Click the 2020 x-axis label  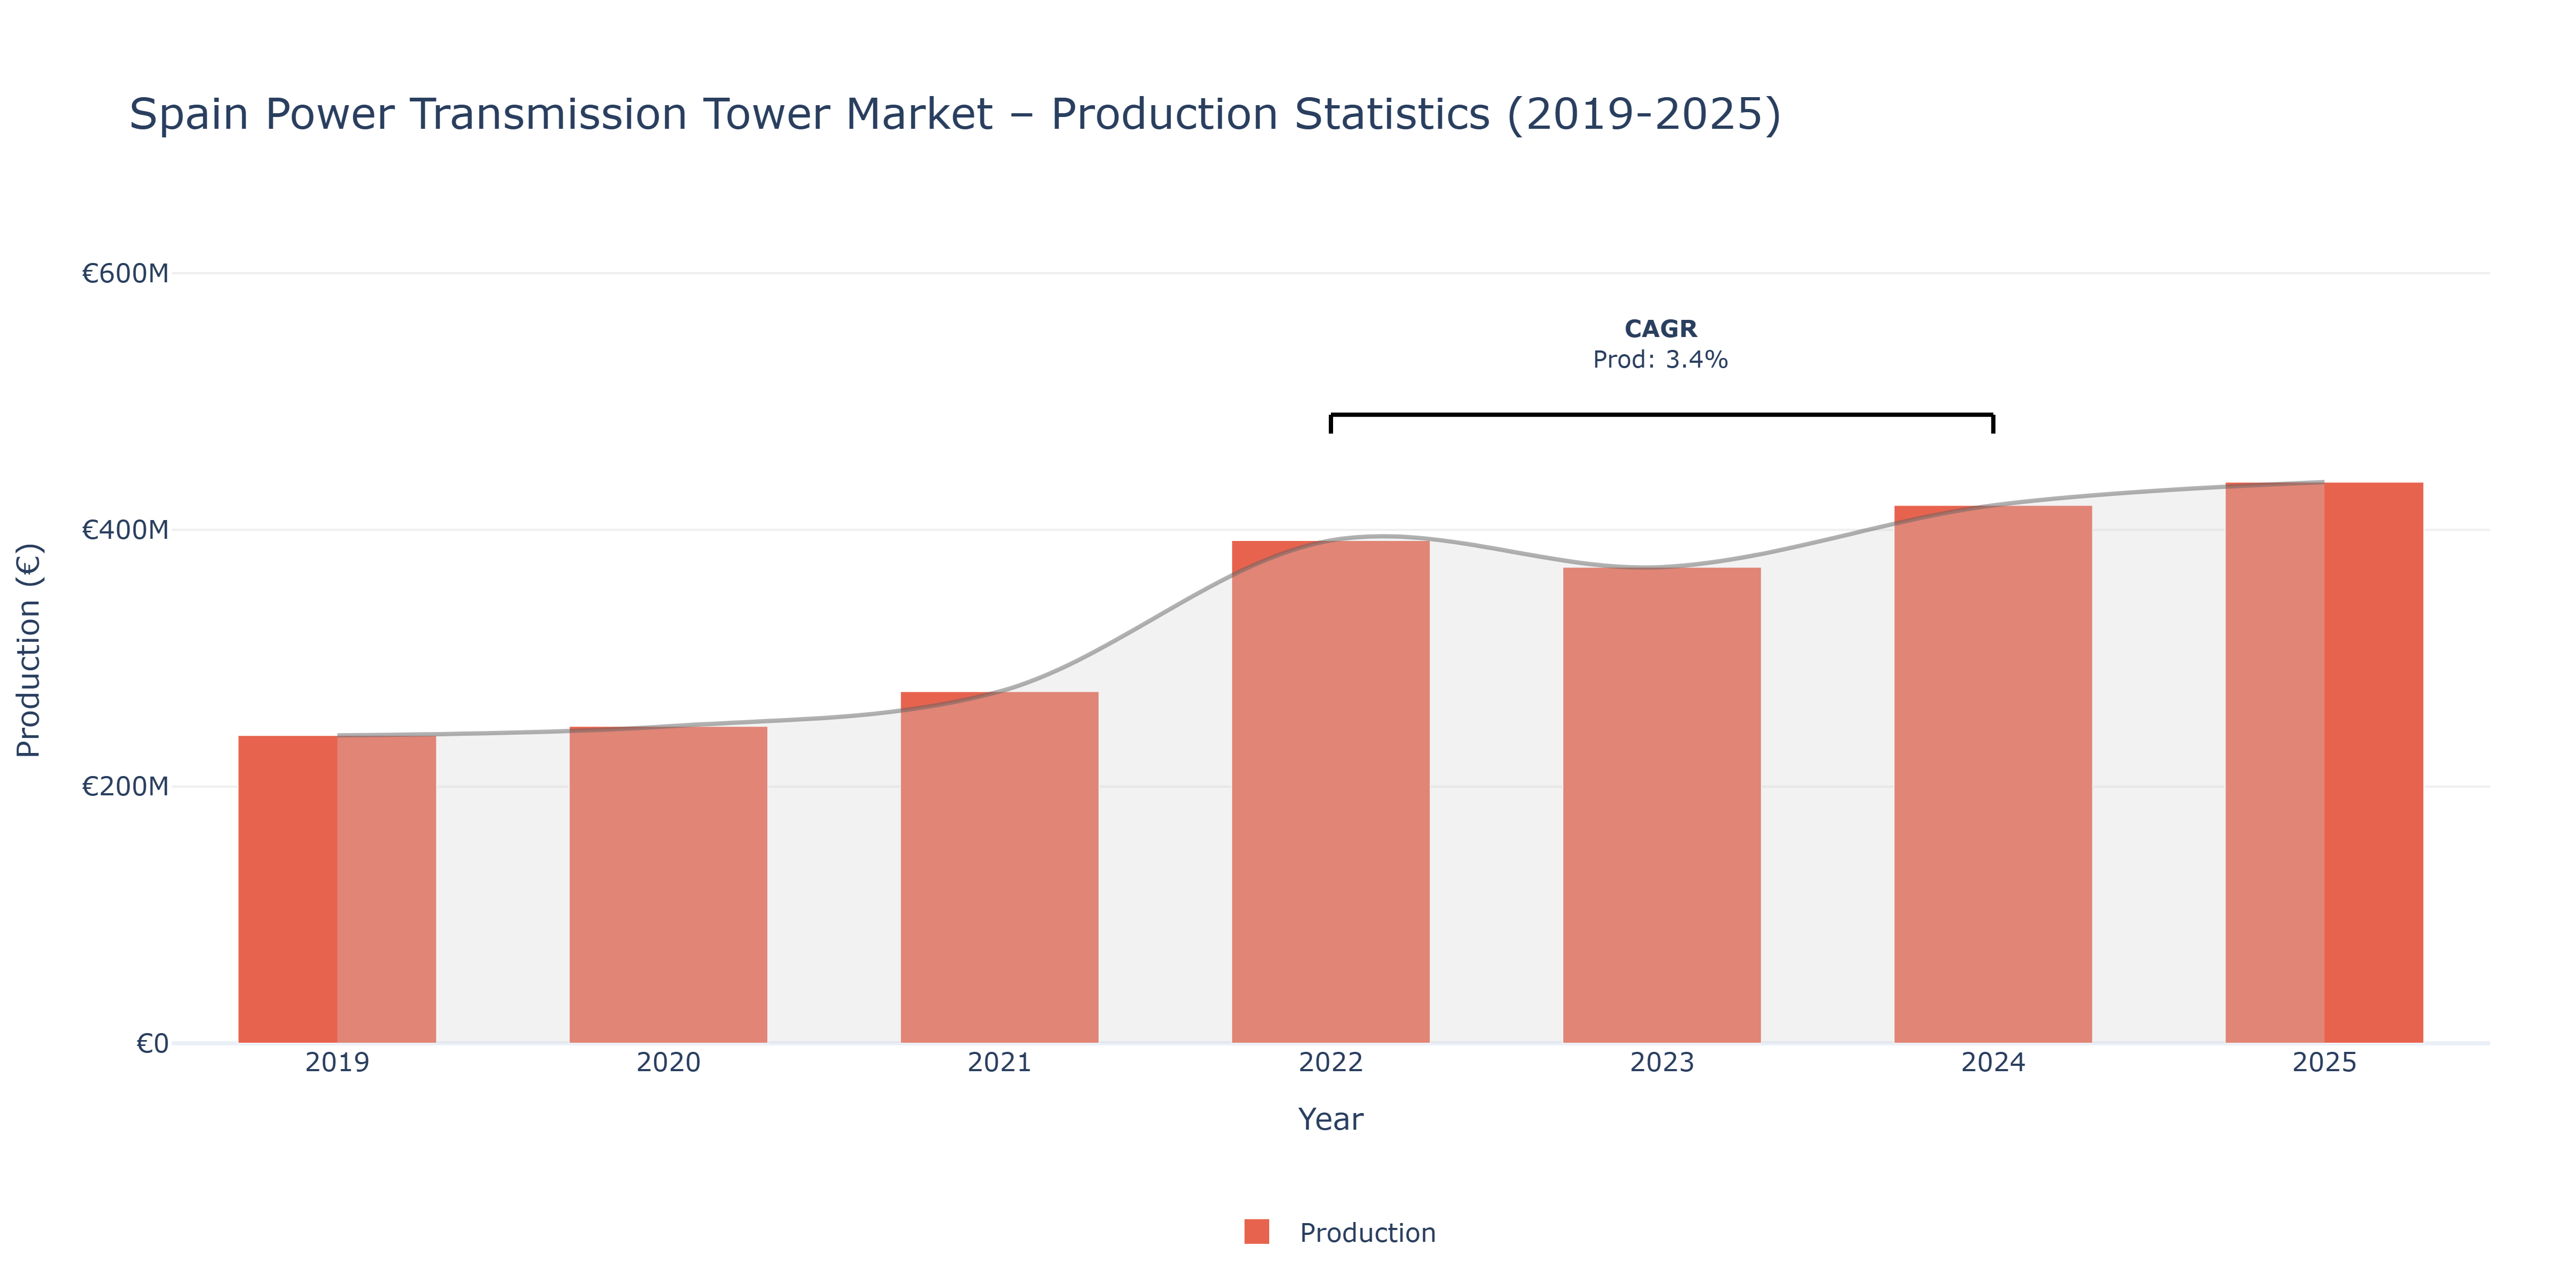click(x=668, y=1062)
